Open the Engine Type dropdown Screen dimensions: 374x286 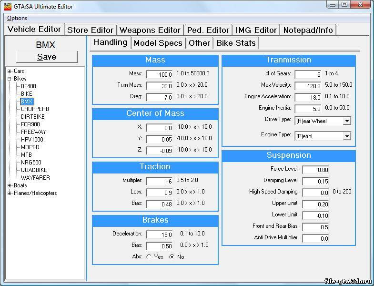(347, 136)
